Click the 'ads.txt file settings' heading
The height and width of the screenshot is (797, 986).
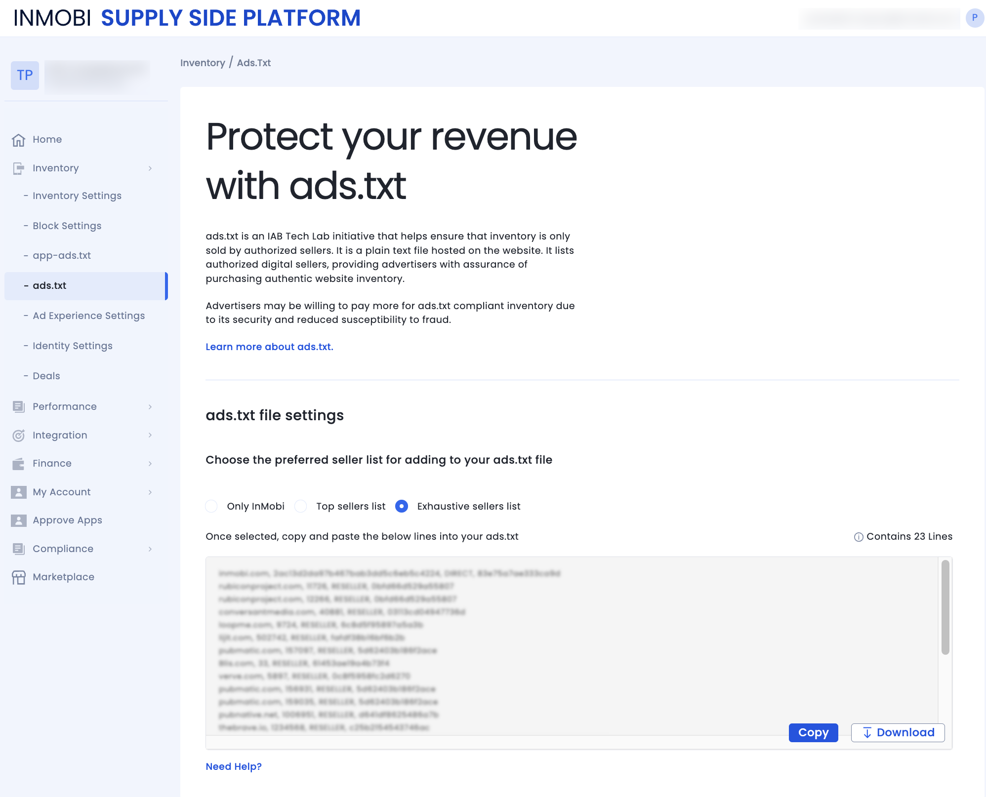[x=275, y=415]
